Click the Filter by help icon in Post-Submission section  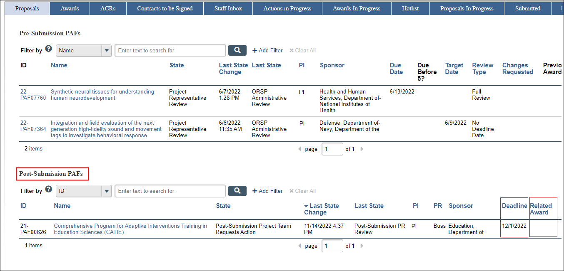tap(48, 189)
